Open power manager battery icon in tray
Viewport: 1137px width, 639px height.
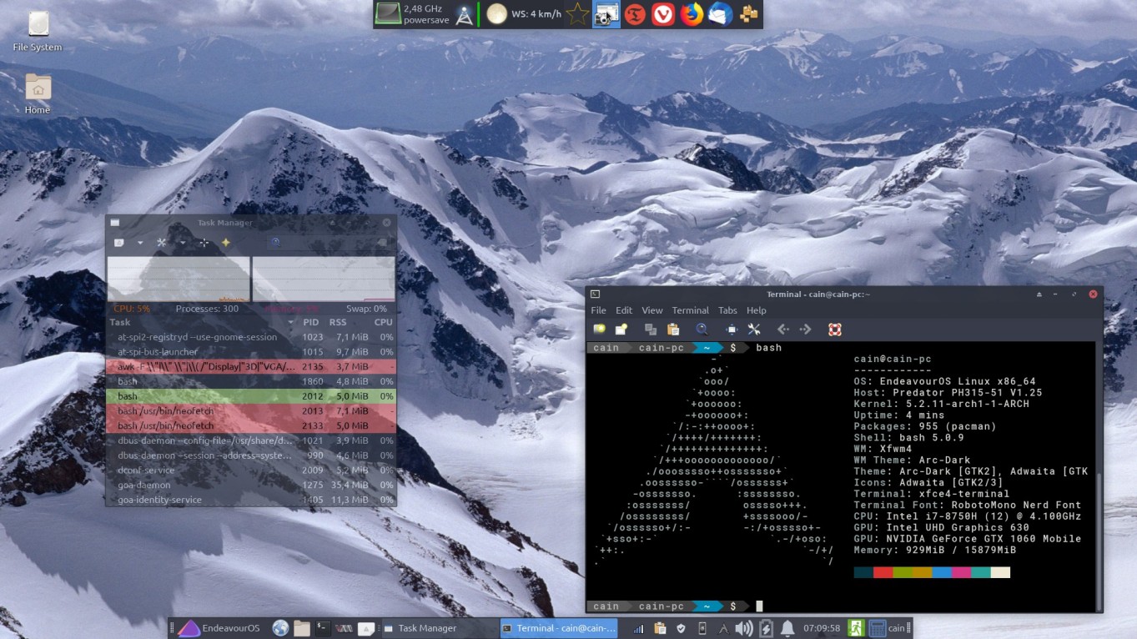[766, 628]
